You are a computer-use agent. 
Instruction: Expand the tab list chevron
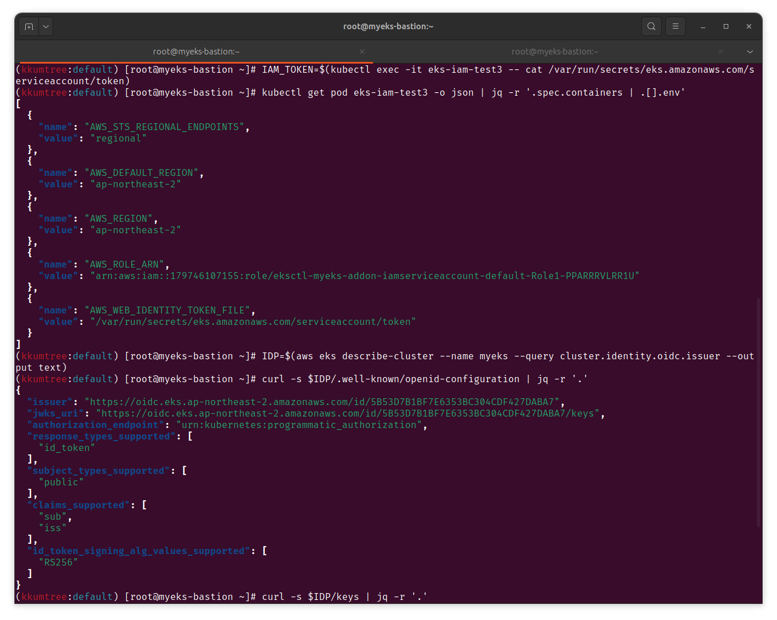point(750,52)
